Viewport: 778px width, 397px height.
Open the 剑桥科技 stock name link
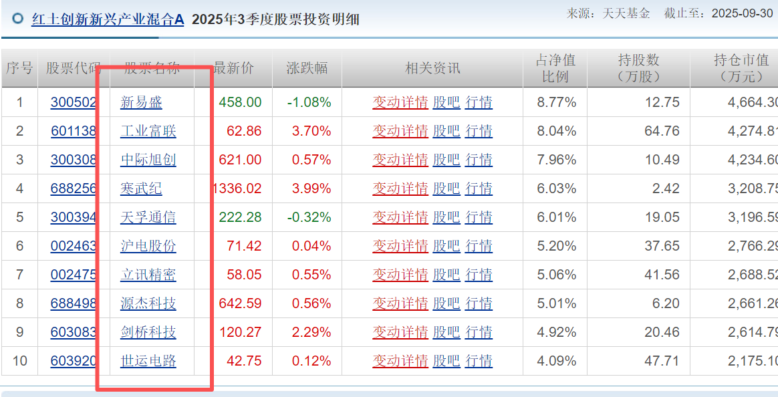point(148,332)
